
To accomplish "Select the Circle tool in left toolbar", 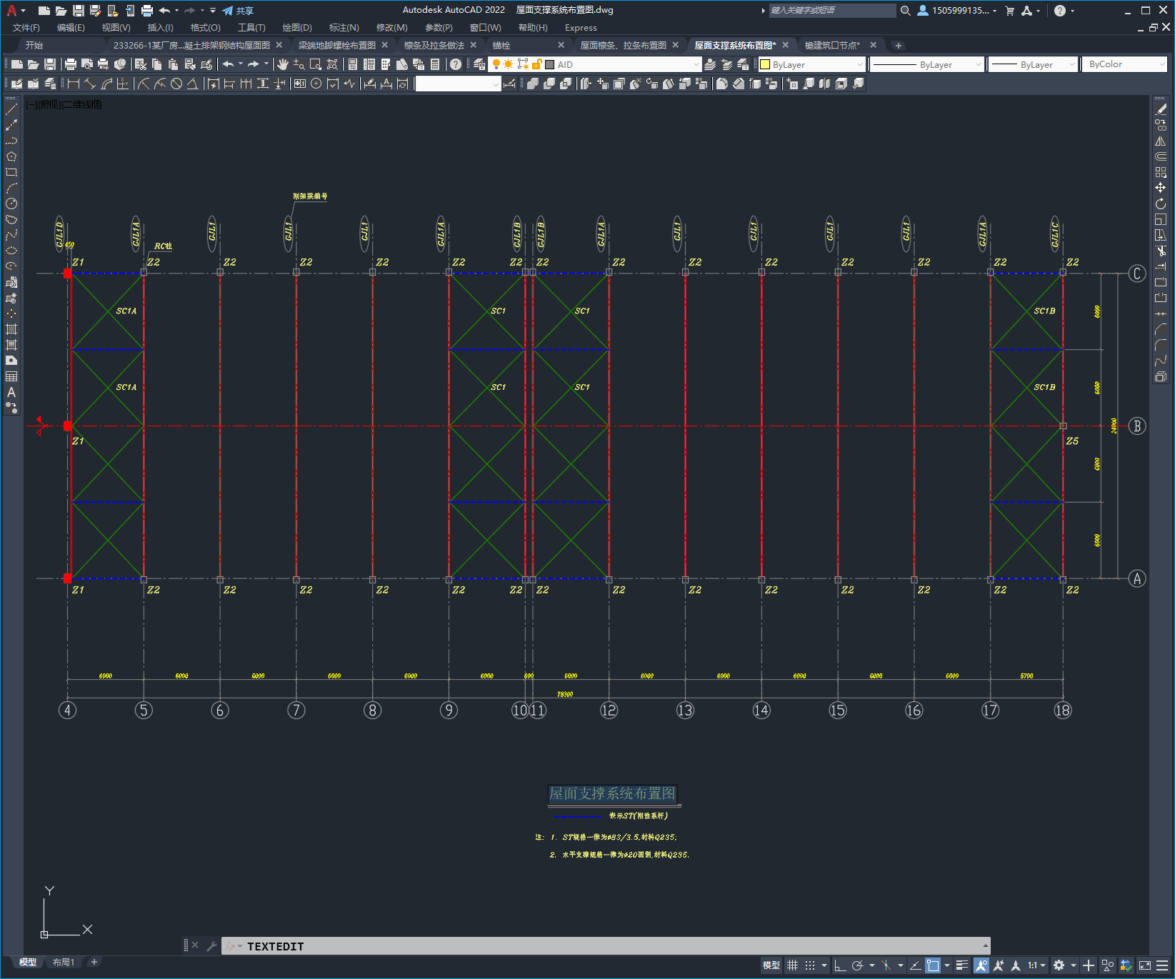I will (x=11, y=204).
